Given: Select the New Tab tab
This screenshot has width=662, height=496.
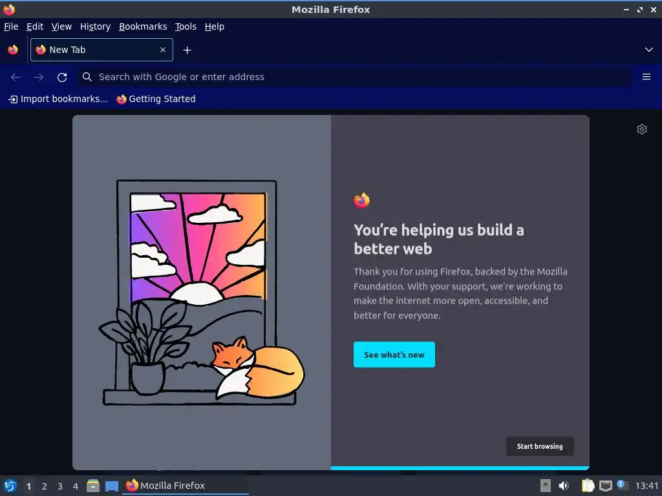Looking at the screenshot, I should [101, 50].
